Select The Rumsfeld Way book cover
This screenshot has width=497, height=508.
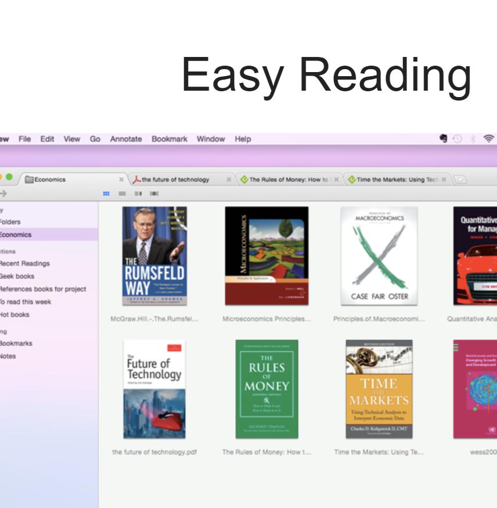(x=154, y=256)
